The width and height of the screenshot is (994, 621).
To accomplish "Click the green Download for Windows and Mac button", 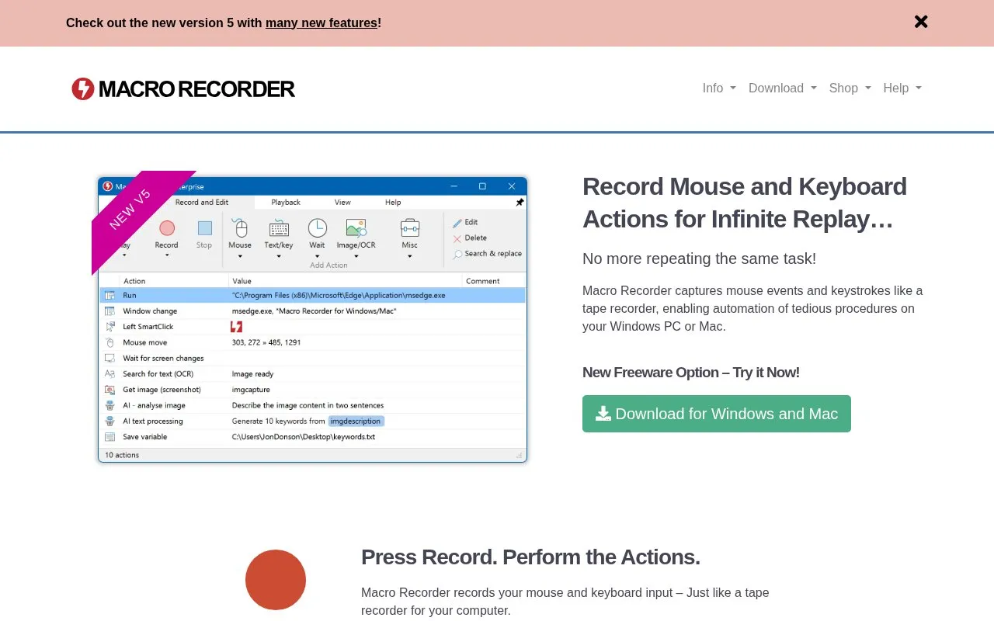I will pyautogui.click(x=717, y=414).
